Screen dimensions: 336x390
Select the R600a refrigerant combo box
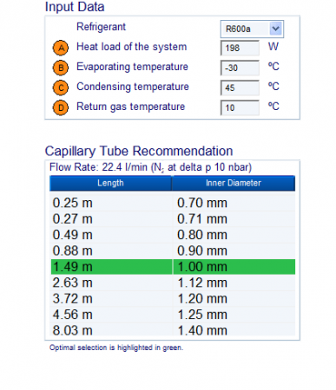point(252,29)
